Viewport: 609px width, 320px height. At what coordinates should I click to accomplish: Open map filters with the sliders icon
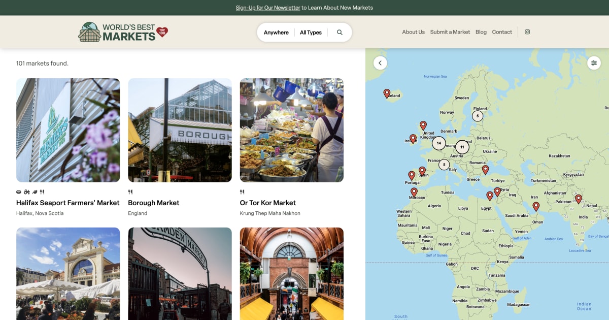(x=594, y=63)
